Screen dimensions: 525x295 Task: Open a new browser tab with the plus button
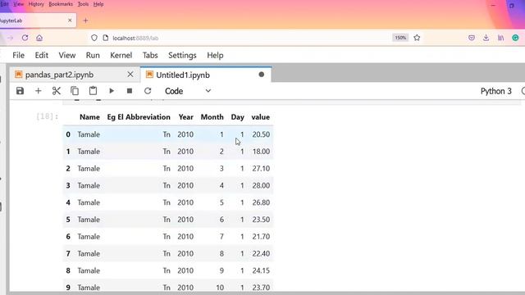coord(85,20)
